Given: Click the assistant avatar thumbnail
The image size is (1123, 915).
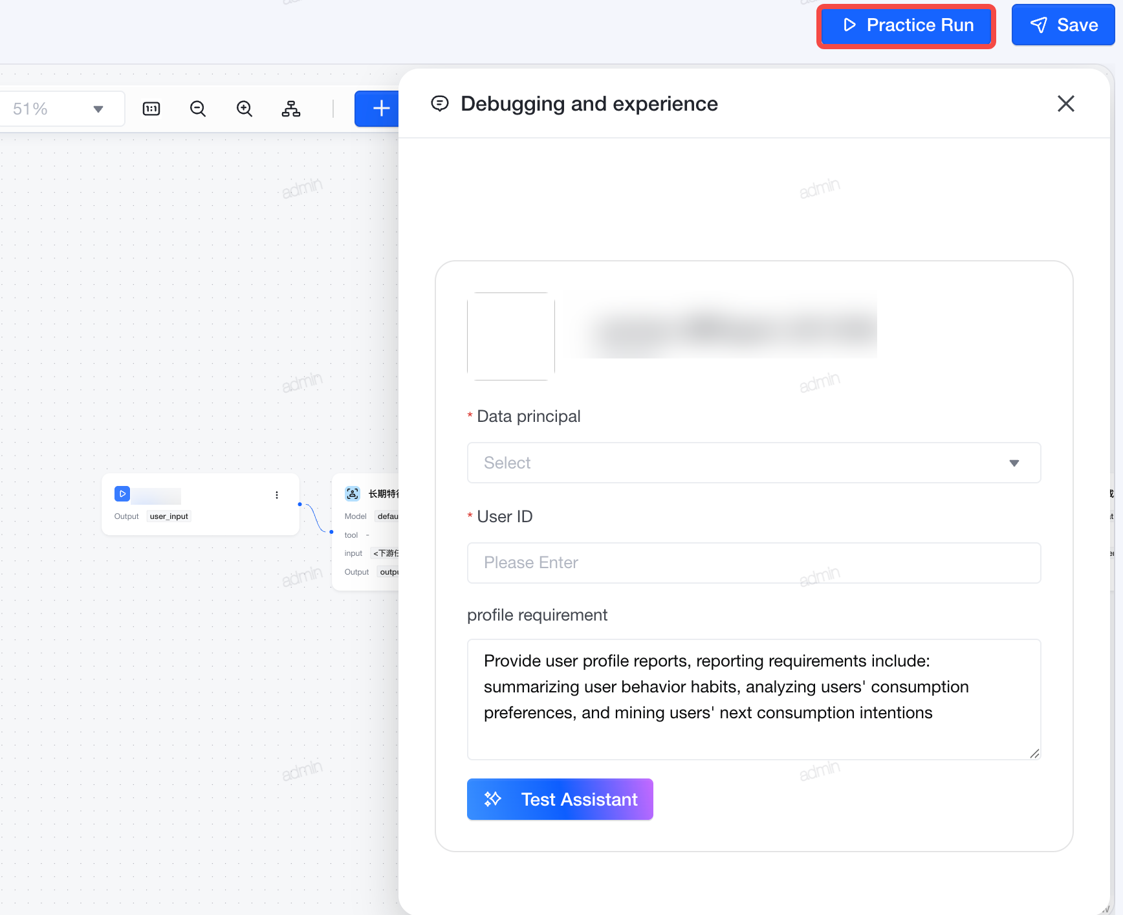Looking at the screenshot, I should coord(511,336).
